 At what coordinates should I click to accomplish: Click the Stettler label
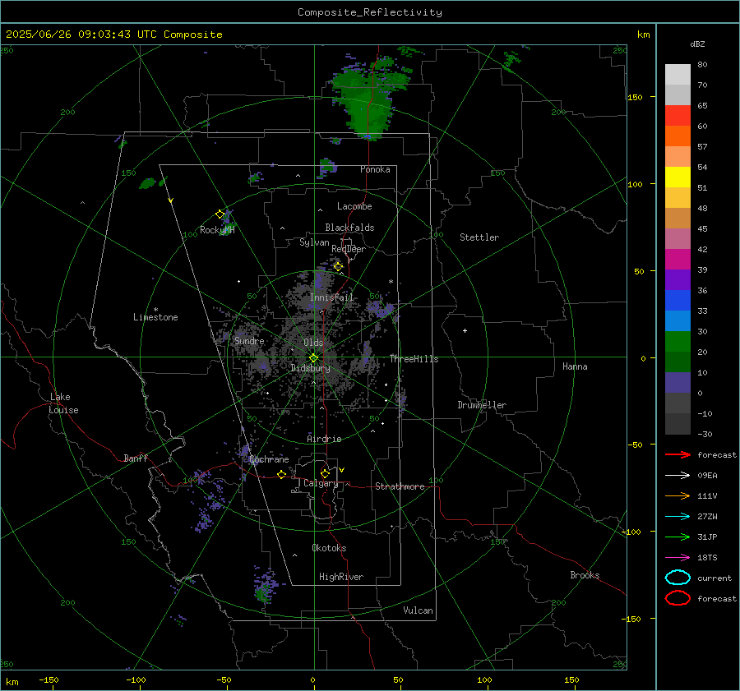479,237
